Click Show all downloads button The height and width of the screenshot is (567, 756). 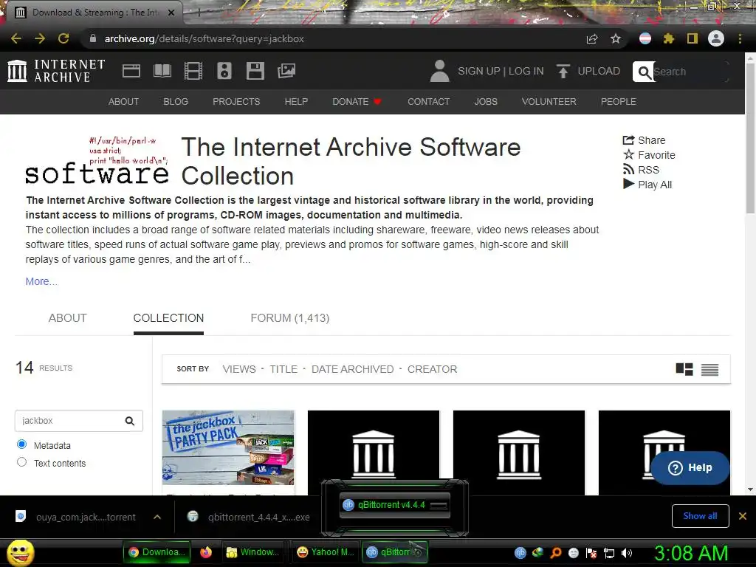pyautogui.click(x=700, y=516)
